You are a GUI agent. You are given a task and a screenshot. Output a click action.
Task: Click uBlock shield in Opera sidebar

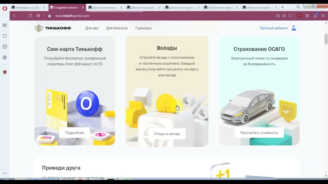click(5, 72)
